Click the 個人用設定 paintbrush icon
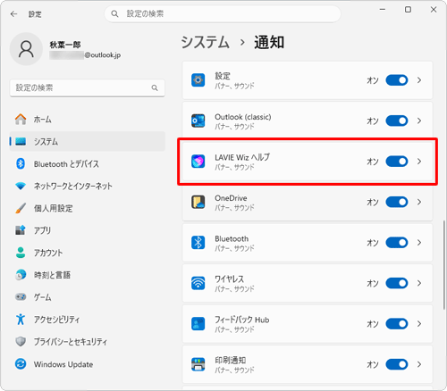Image resolution: width=447 pixels, height=391 pixels. point(21,208)
